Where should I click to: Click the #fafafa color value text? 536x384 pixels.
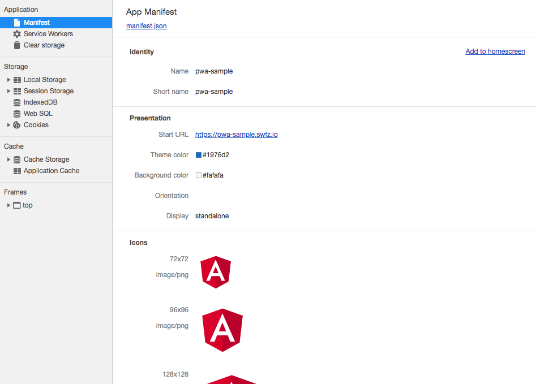tap(213, 175)
